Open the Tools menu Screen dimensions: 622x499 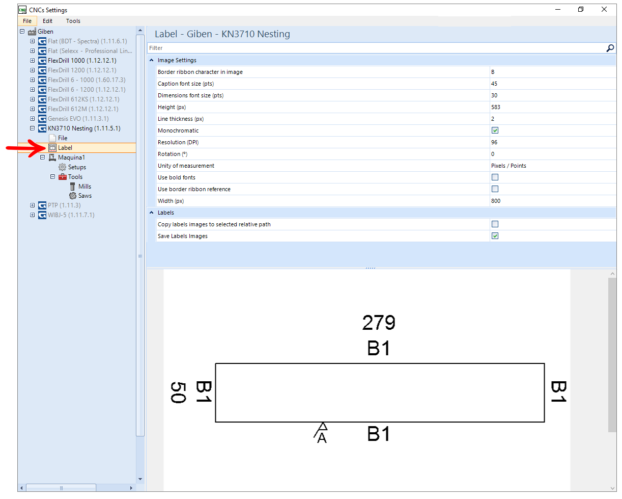click(x=73, y=21)
